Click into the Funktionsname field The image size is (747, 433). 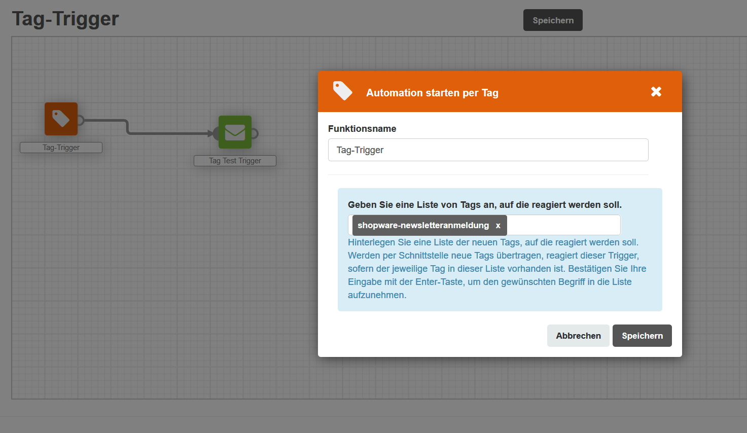[x=488, y=150]
